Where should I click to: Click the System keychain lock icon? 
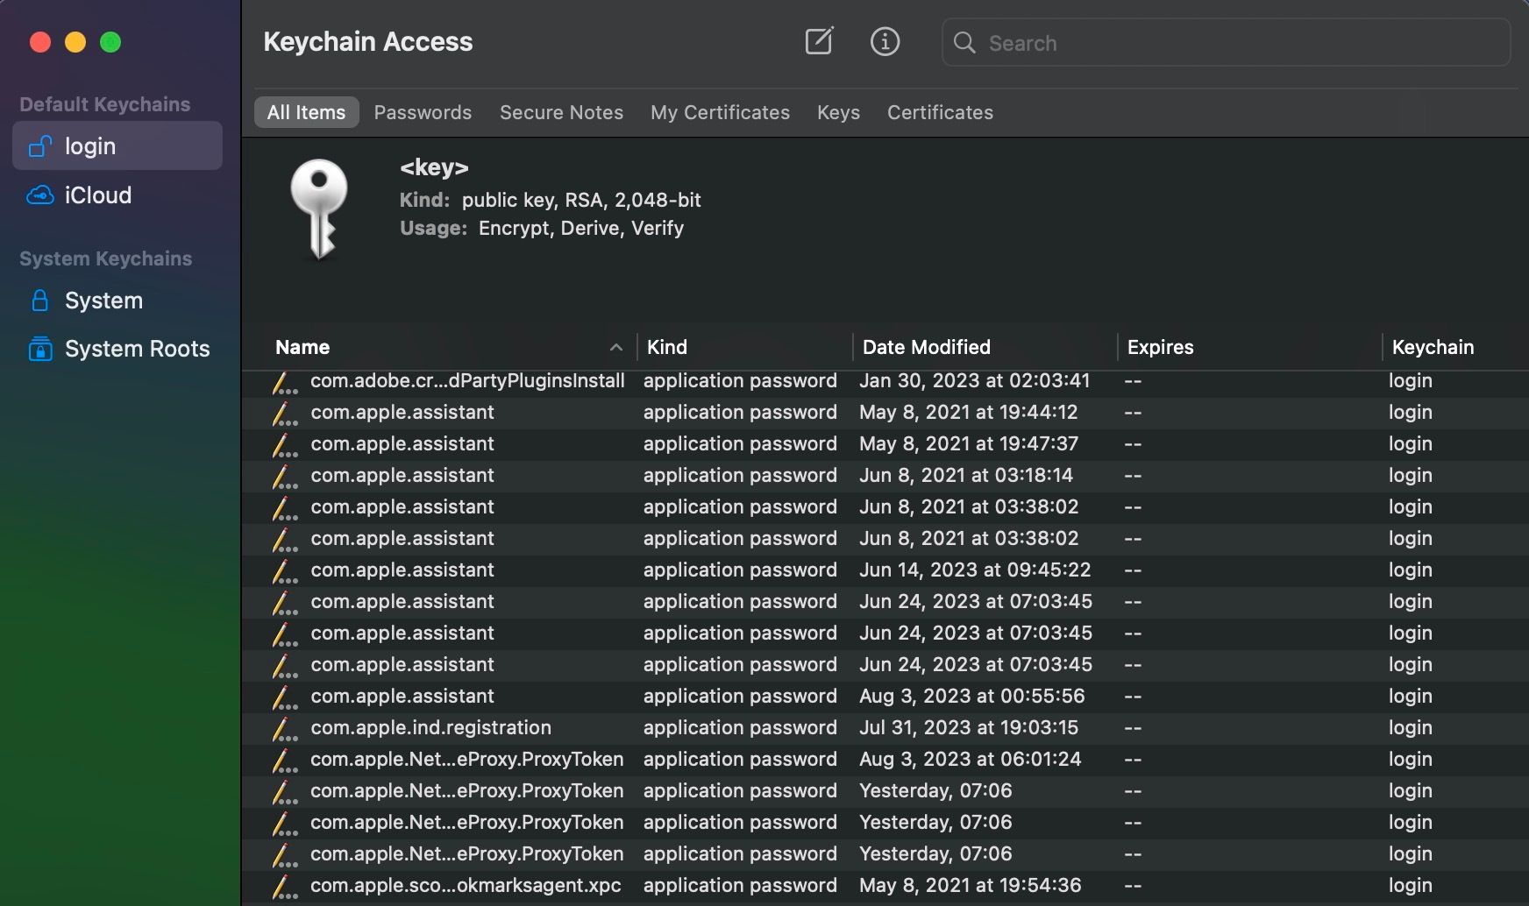click(39, 301)
